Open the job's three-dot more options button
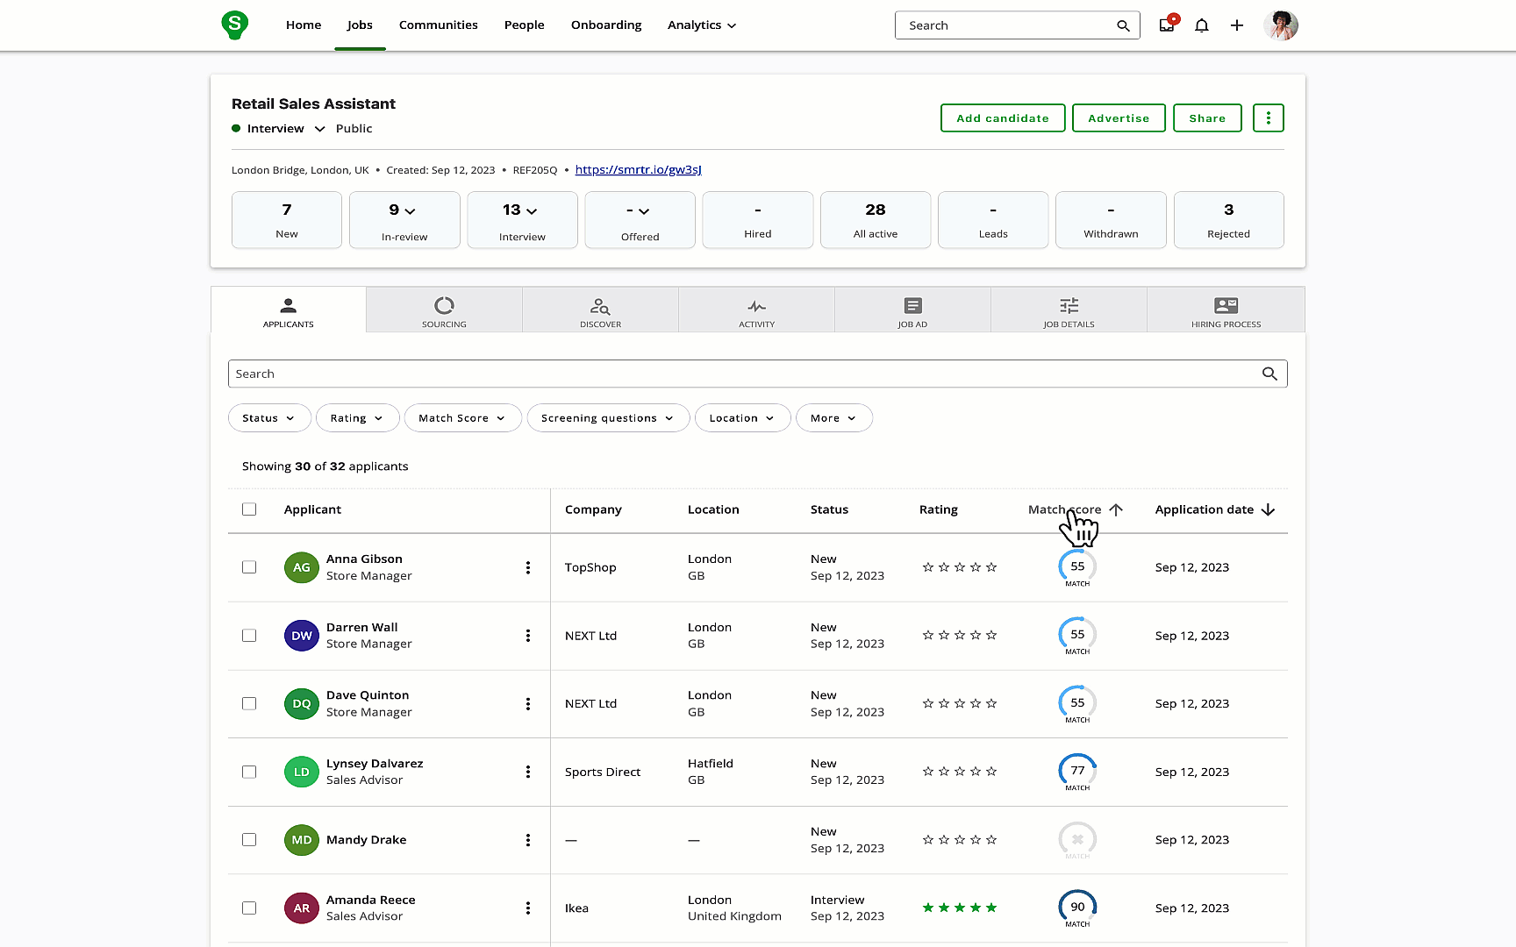 (1269, 118)
